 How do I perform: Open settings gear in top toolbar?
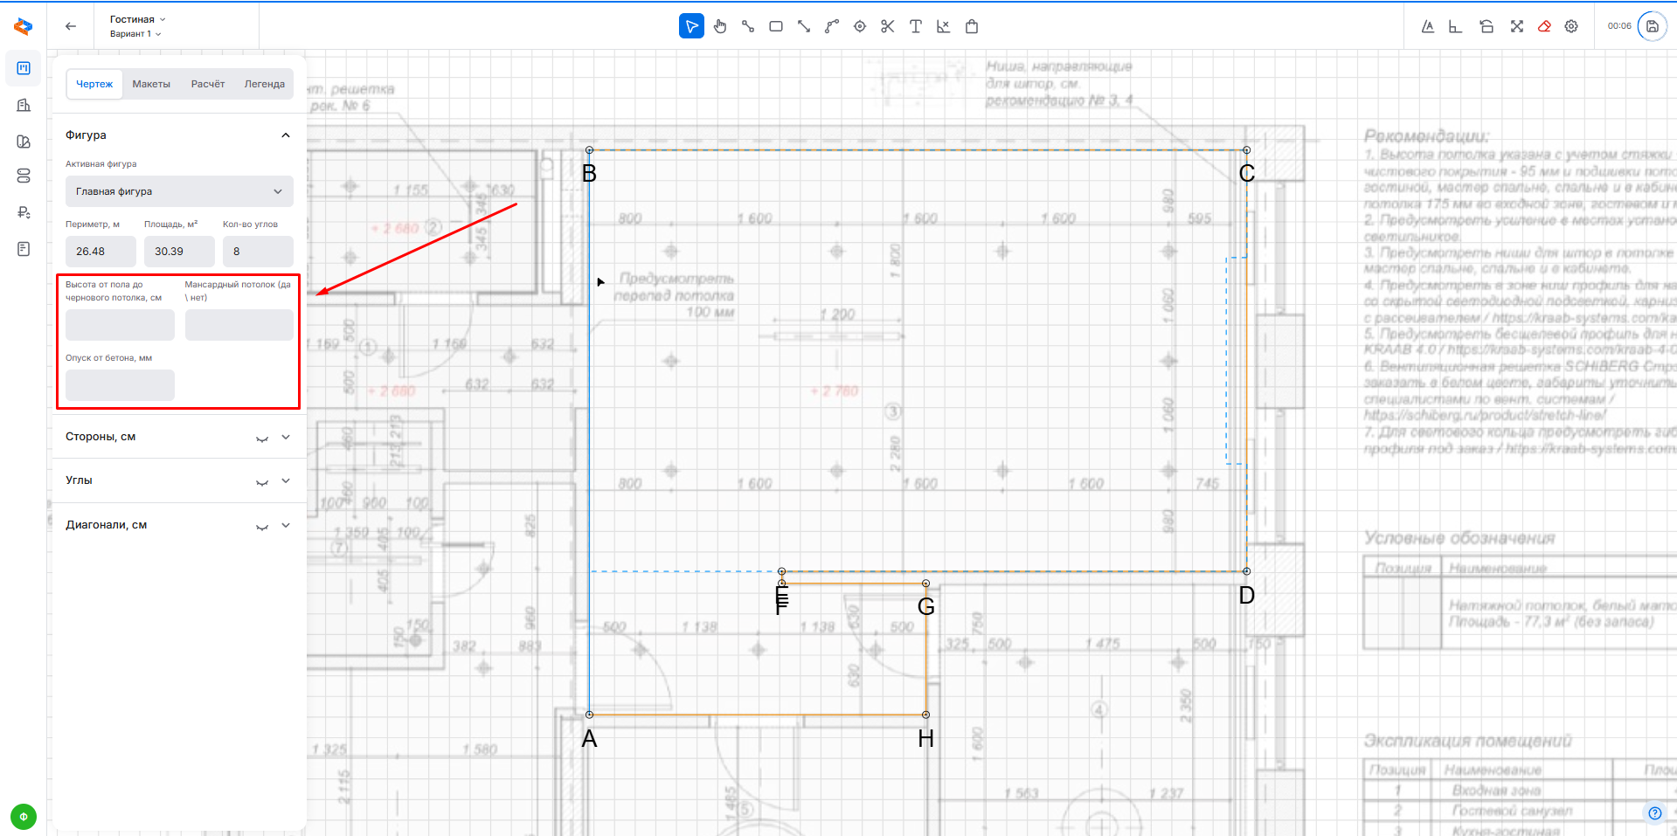pos(1571,26)
